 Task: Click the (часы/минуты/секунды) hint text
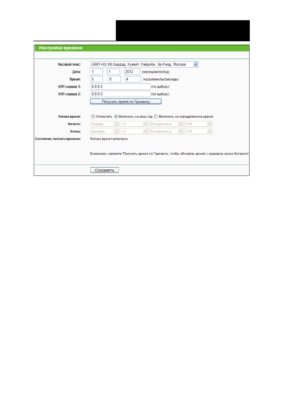(x=161, y=79)
